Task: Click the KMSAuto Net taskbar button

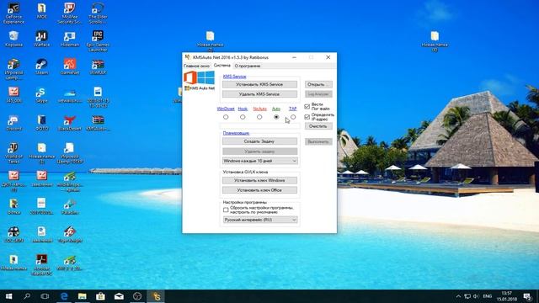Action: point(156,296)
